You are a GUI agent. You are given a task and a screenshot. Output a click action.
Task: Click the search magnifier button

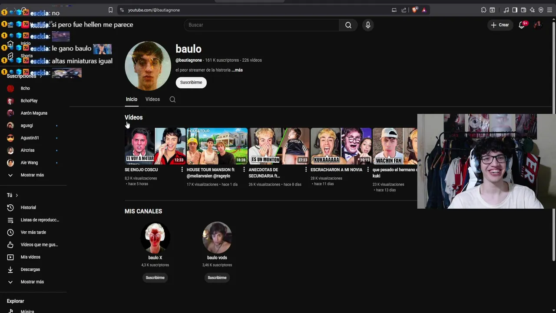click(348, 25)
